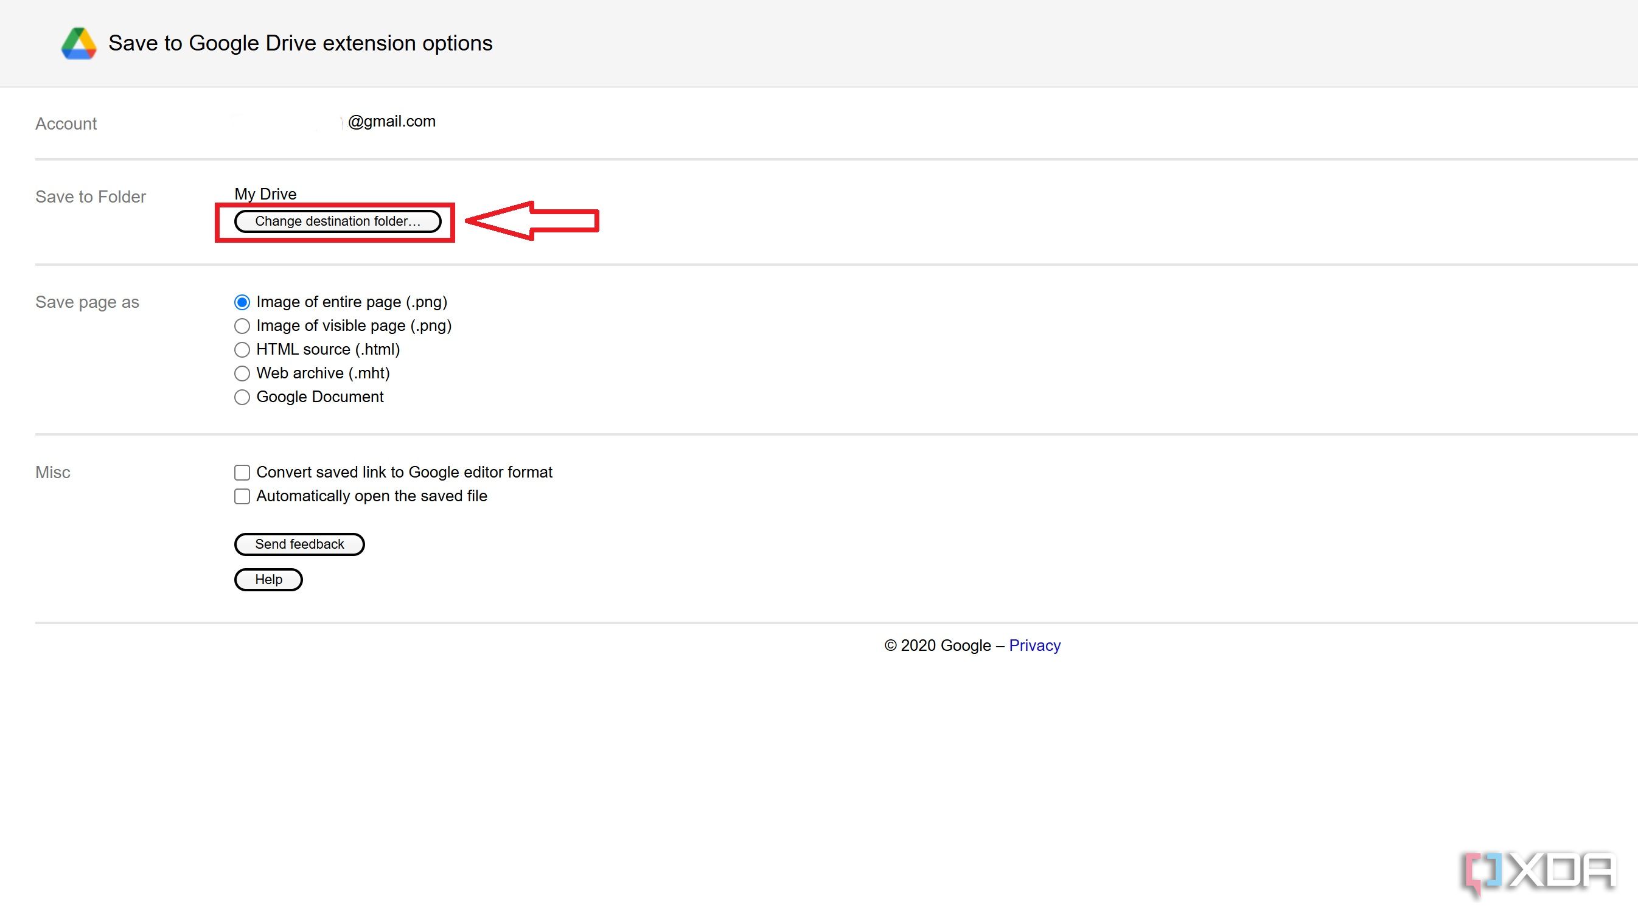Image resolution: width=1638 pixels, height=921 pixels.
Task: Click the Google Drive logo icon
Action: pyautogui.click(x=79, y=43)
